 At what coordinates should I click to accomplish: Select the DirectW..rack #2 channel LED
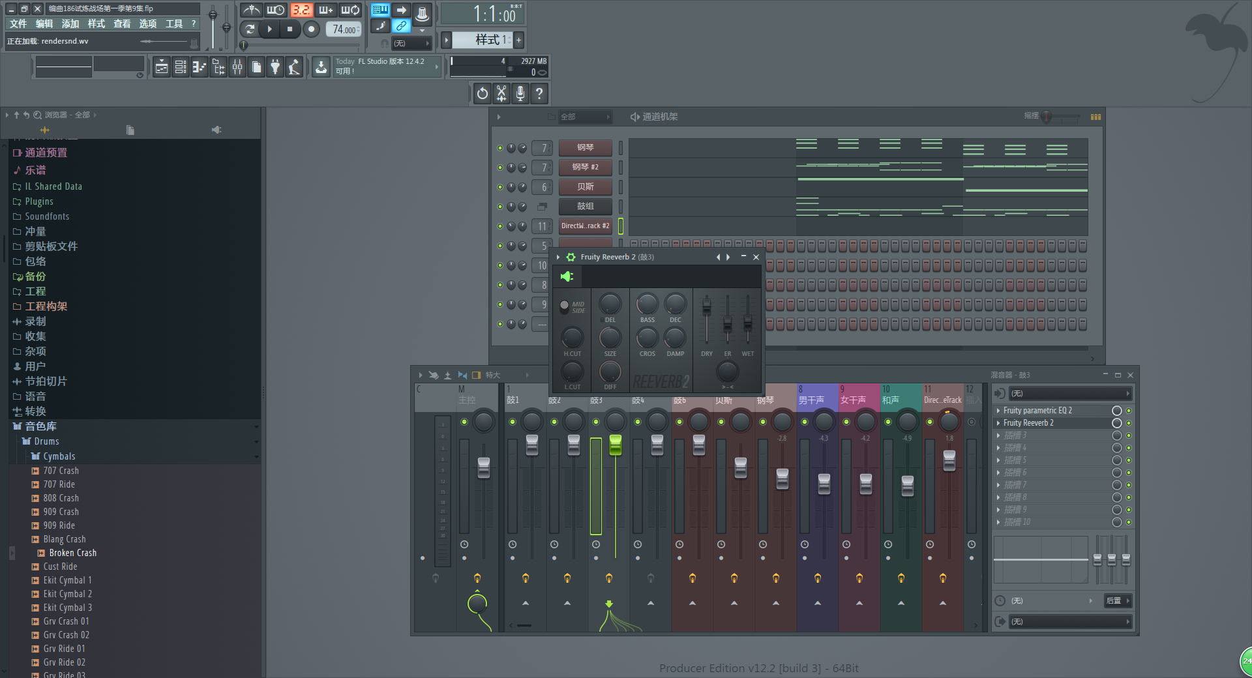[x=621, y=226]
